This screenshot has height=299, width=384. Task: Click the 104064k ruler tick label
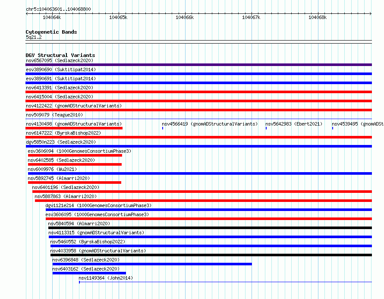pos(52,17)
